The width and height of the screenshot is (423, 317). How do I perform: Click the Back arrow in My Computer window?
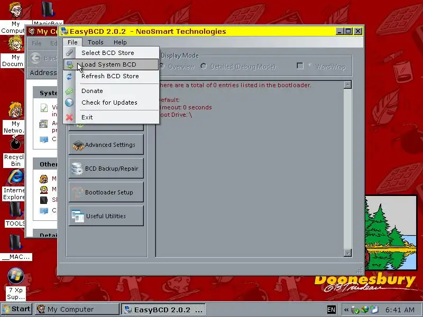[35, 58]
